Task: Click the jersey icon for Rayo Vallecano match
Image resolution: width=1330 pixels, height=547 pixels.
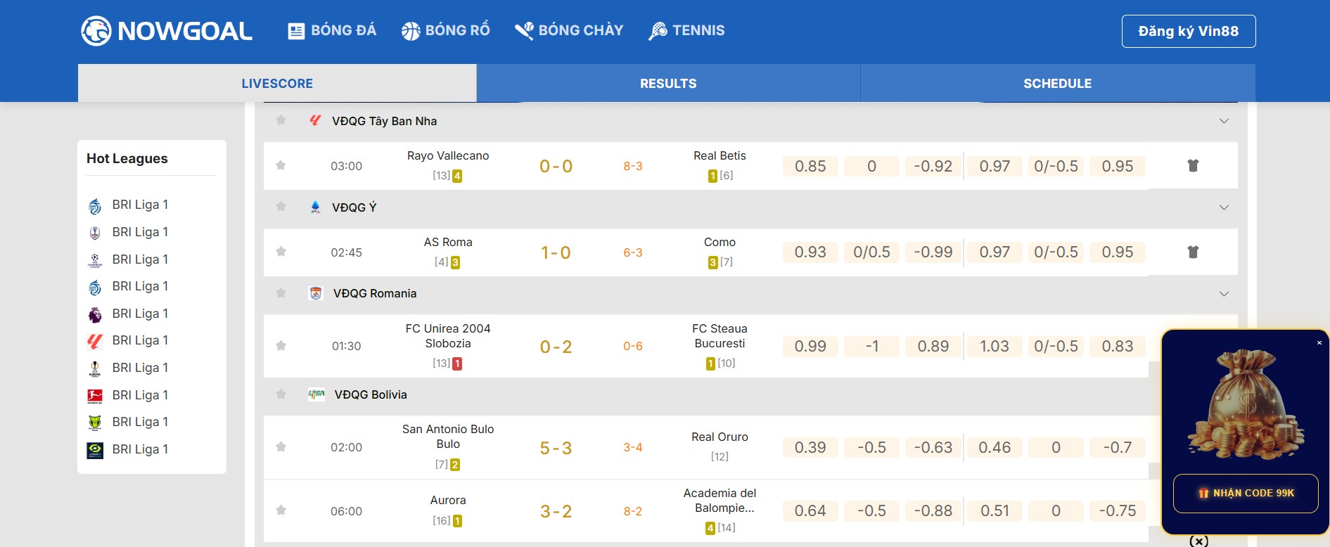Action: [1193, 166]
